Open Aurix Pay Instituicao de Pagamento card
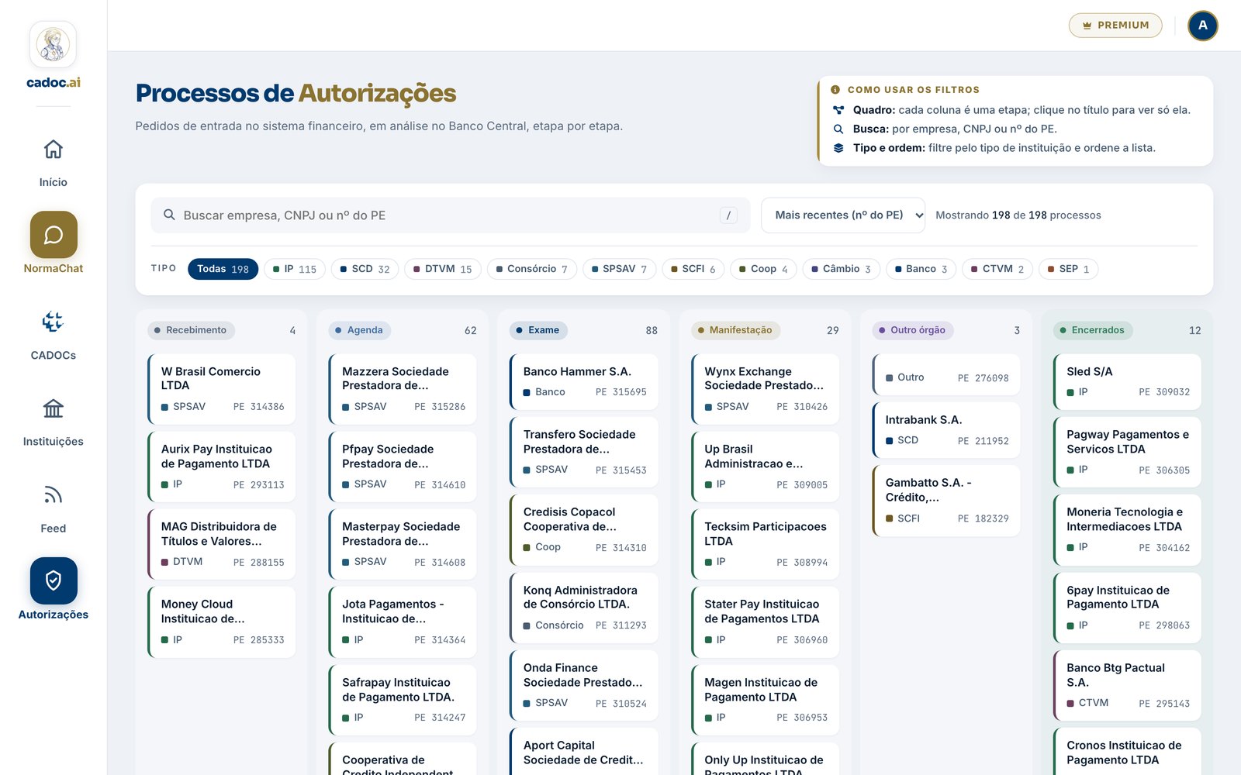 click(222, 467)
